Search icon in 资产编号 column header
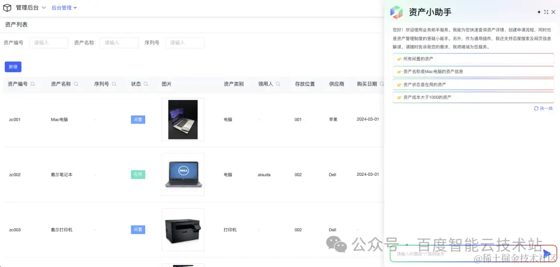The width and height of the screenshot is (560, 267). [x=33, y=84]
